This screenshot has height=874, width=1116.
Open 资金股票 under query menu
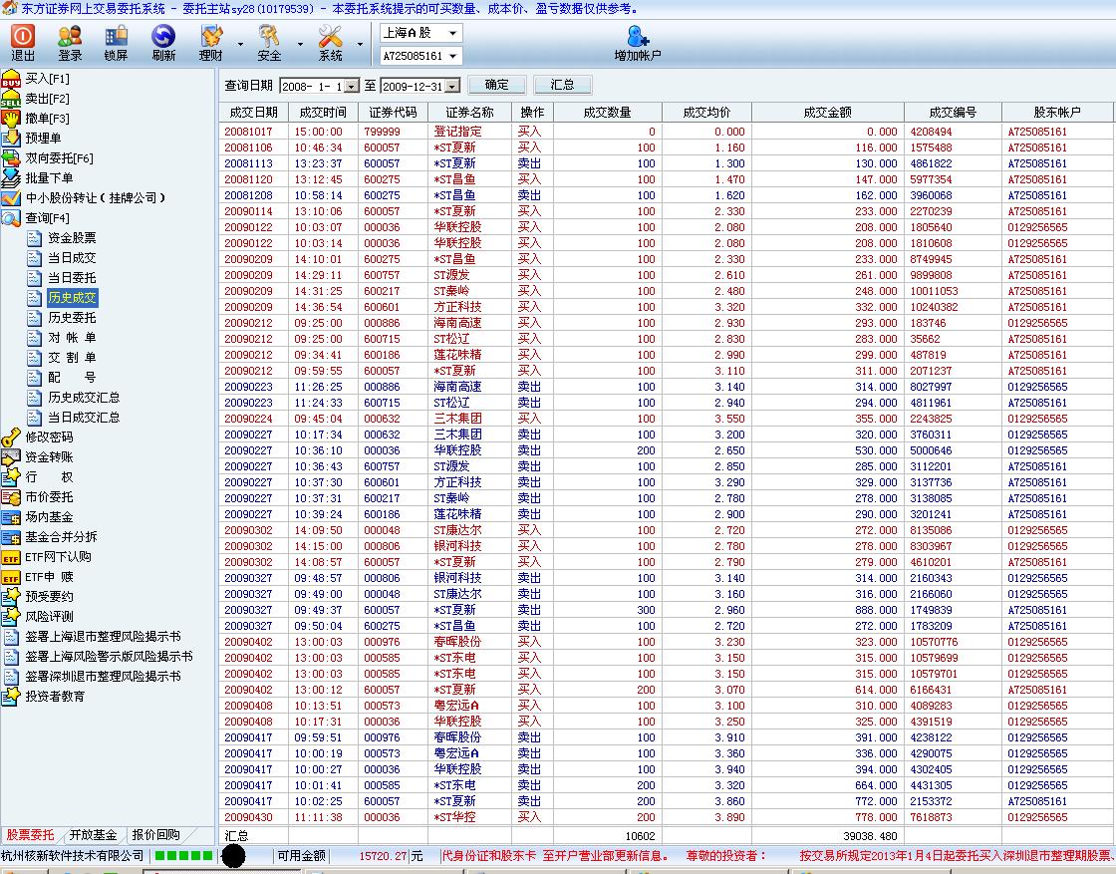coord(72,238)
